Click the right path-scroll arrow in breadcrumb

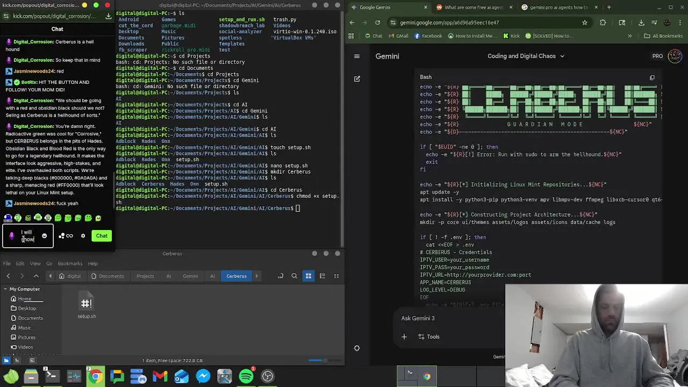[256, 276]
